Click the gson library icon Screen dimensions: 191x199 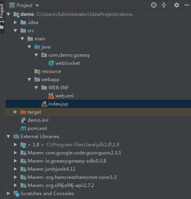point(23,153)
